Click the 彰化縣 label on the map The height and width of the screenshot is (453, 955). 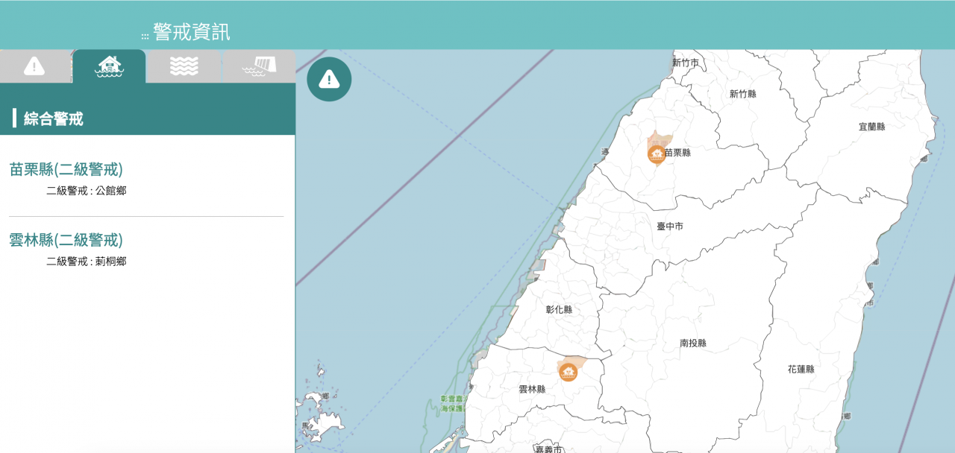(x=558, y=309)
